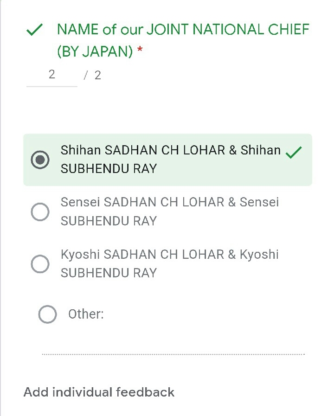Viewport: 334px width, 416px height.
Task: Click the 'Other:' option label
Action: (x=86, y=314)
